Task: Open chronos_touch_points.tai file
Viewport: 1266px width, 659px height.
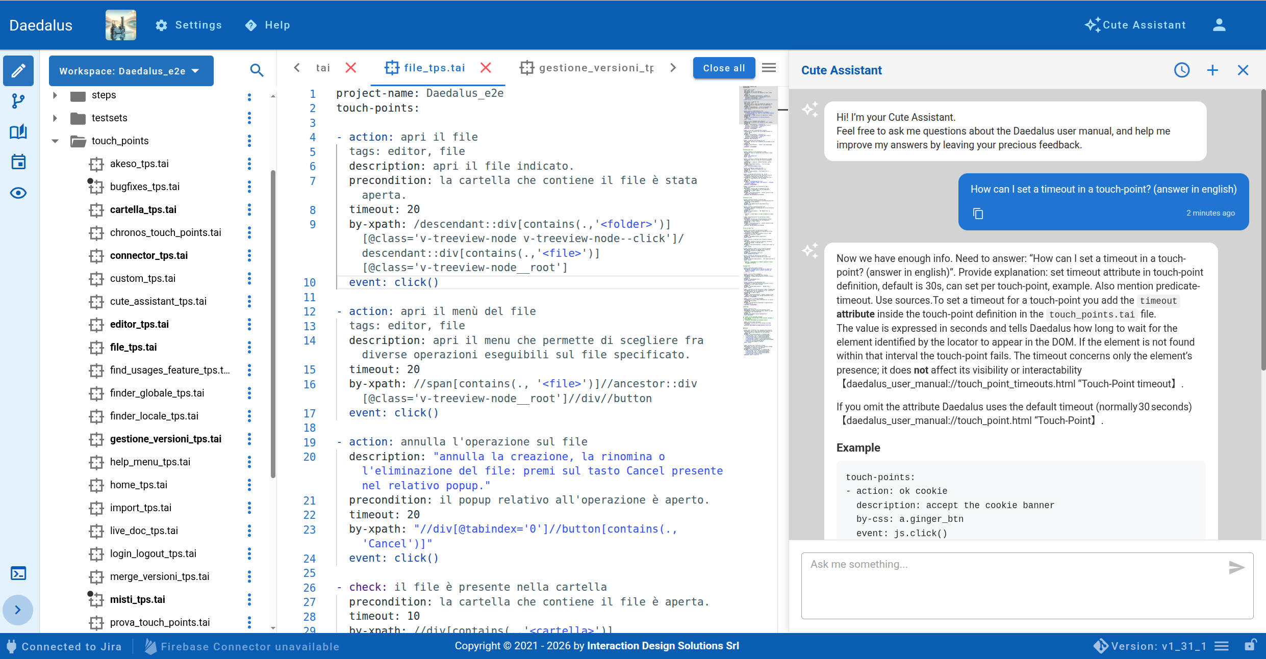Action: 166,233
